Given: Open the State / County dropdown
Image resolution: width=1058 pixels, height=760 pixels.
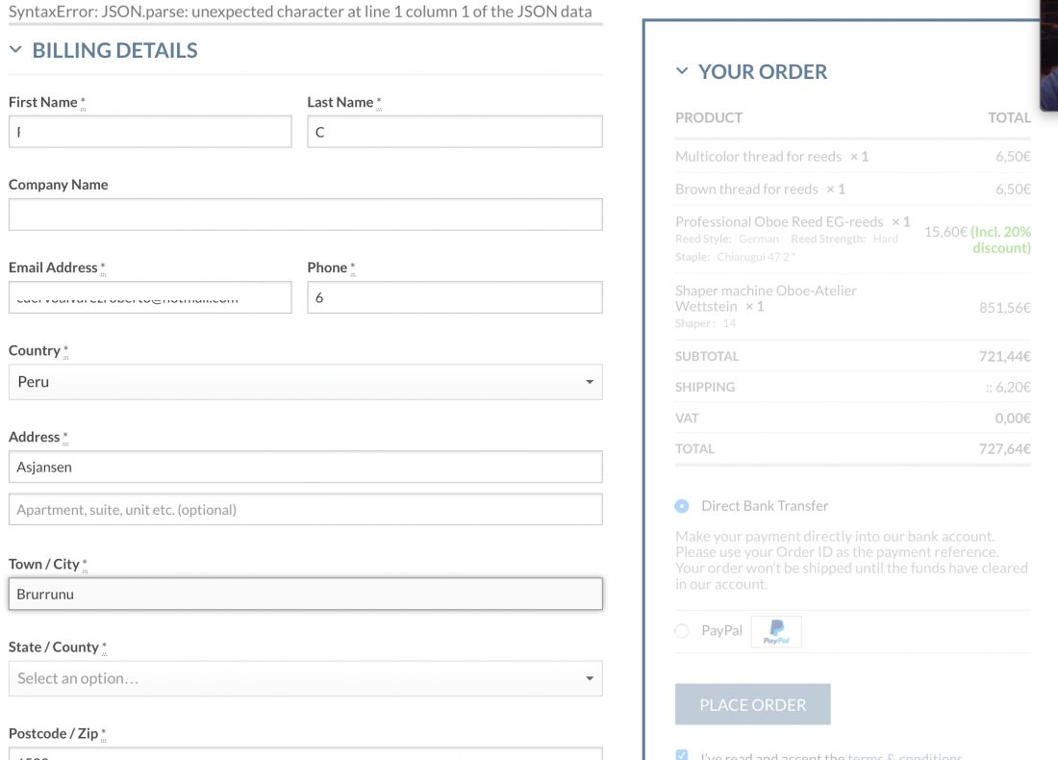Looking at the screenshot, I should pyautogui.click(x=306, y=678).
